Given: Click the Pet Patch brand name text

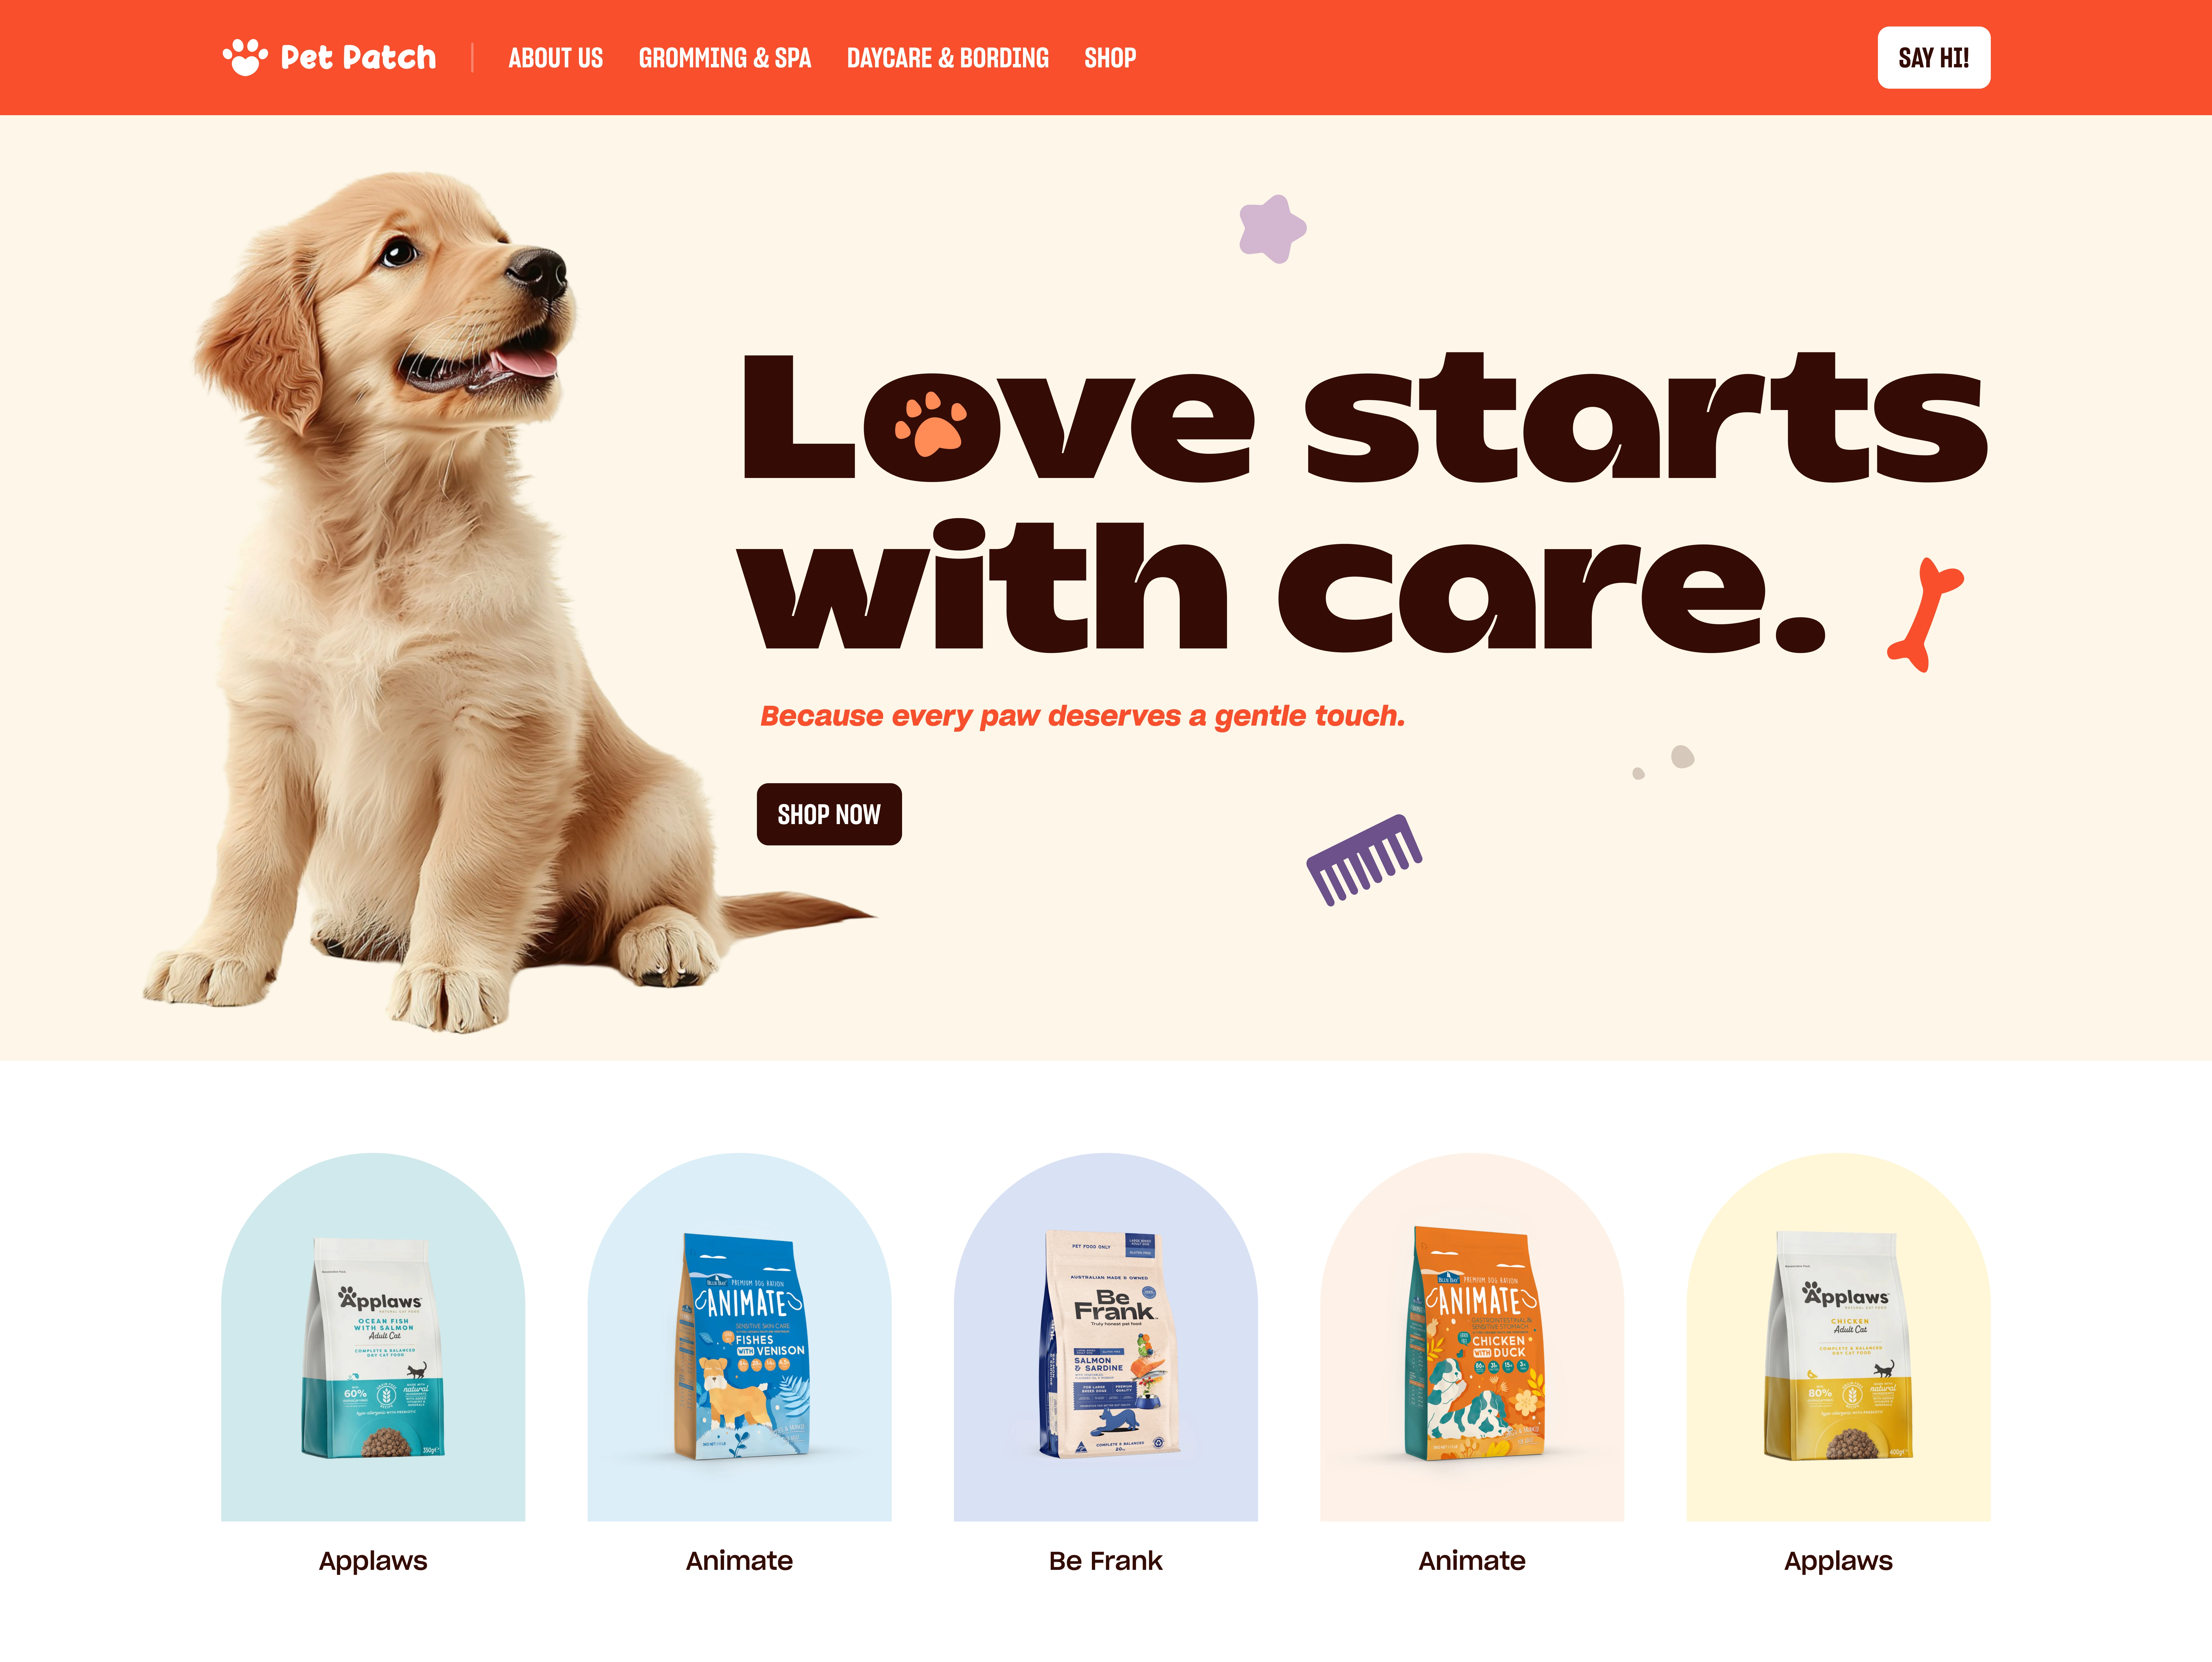Looking at the screenshot, I should pyautogui.click(x=358, y=57).
